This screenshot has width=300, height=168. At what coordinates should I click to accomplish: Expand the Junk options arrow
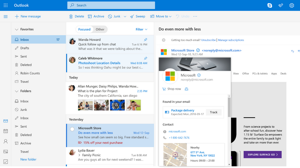(x=125, y=17)
